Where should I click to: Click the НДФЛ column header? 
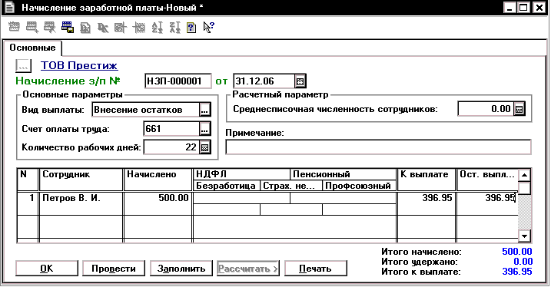click(242, 174)
